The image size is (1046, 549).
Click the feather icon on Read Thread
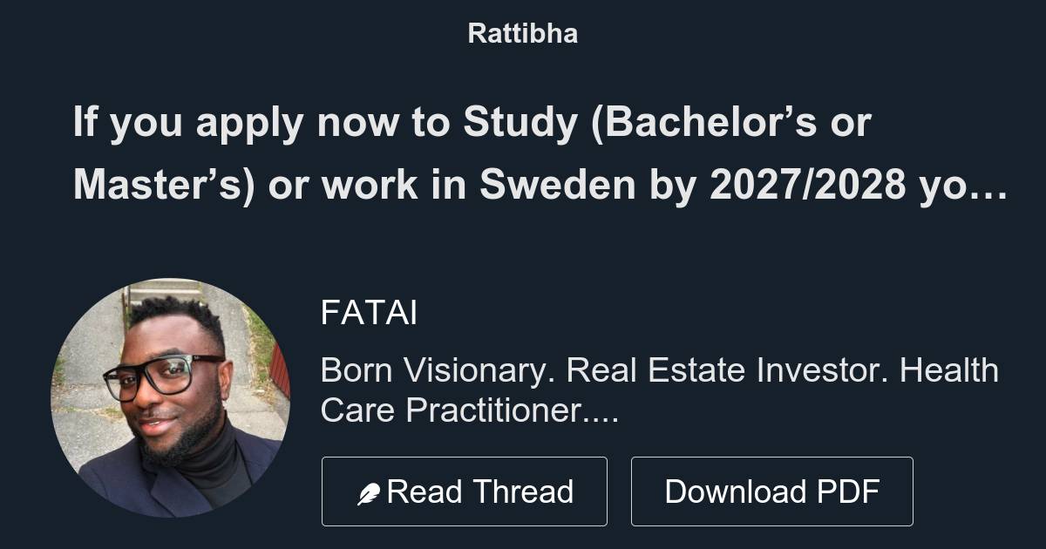pyautogui.click(x=368, y=494)
